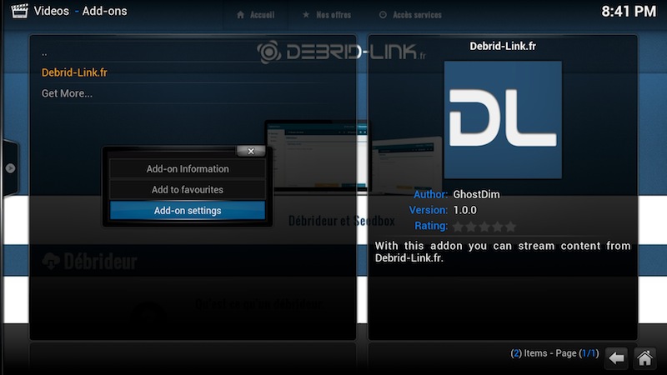Choose Add to favourites in context menu
The height and width of the screenshot is (375, 667).
pyautogui.click(x=187, y=190)
